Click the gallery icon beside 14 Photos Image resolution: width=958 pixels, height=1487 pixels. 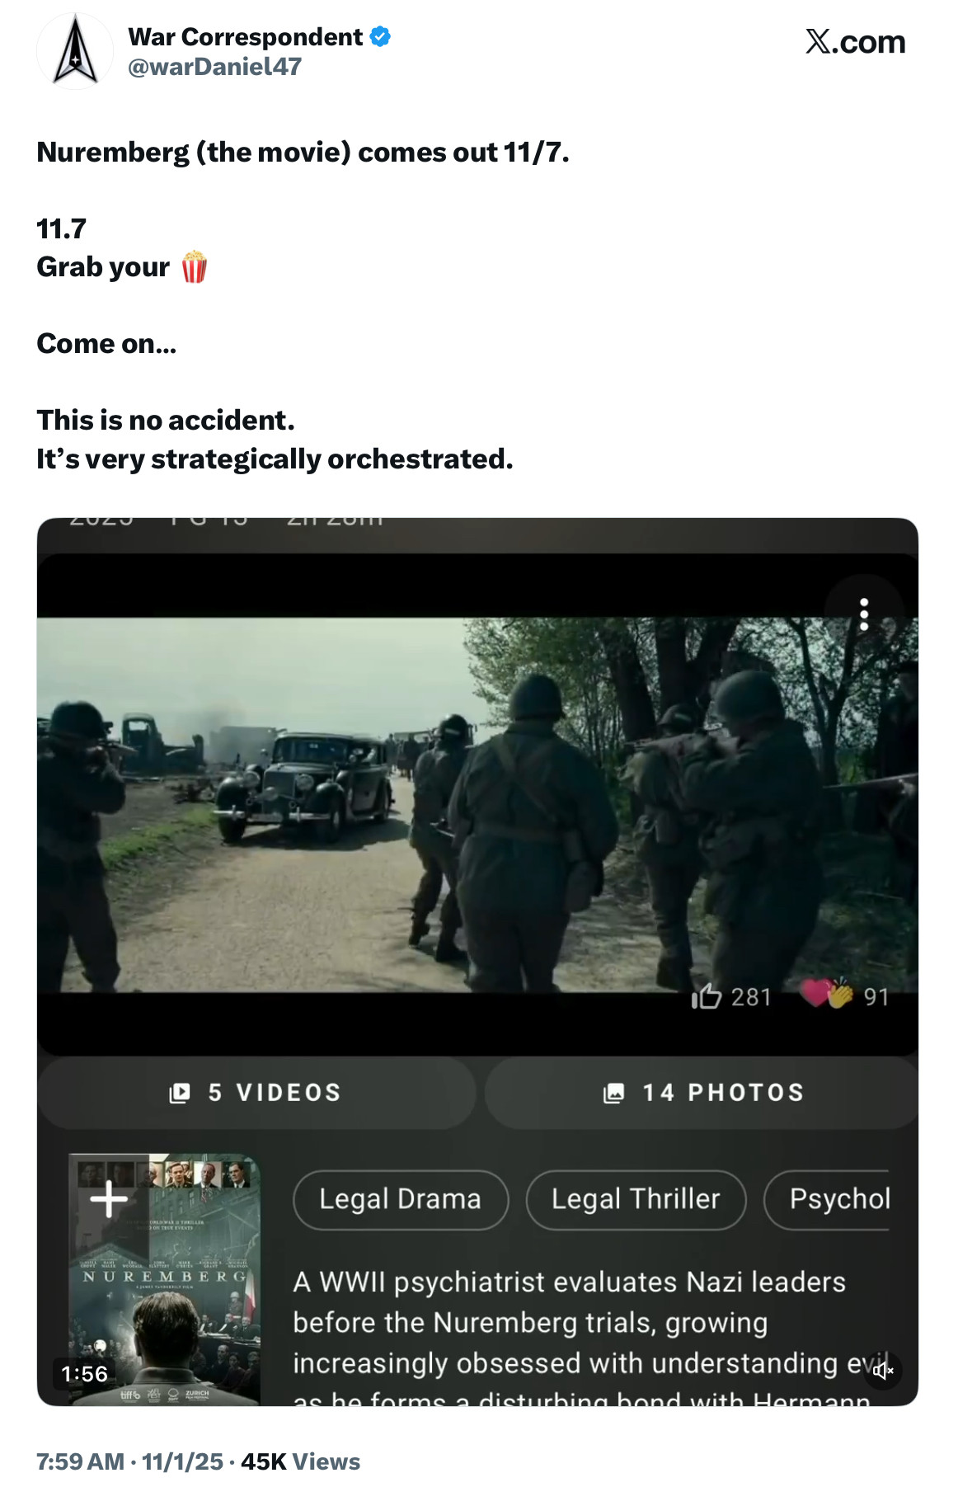(614, 1093)
